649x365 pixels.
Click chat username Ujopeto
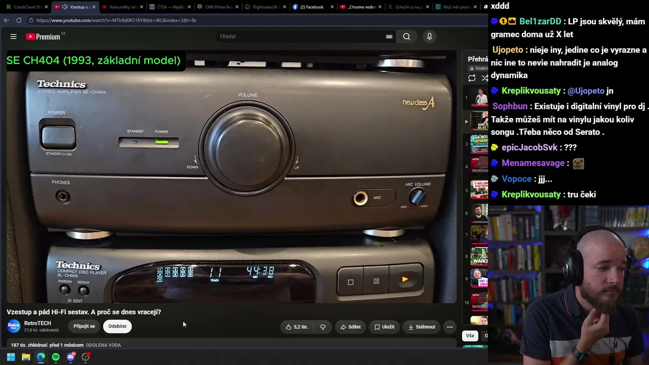point(508,50)
